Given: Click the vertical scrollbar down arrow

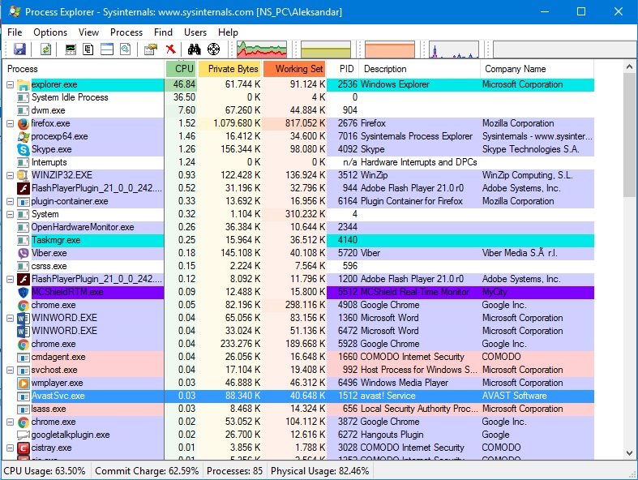Looking at the screenshot, I should coord(629,452).
